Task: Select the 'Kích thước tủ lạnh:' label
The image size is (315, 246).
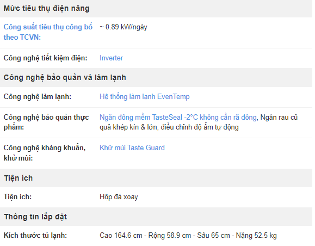Action: pyautogui.click(x=35, y=235)
